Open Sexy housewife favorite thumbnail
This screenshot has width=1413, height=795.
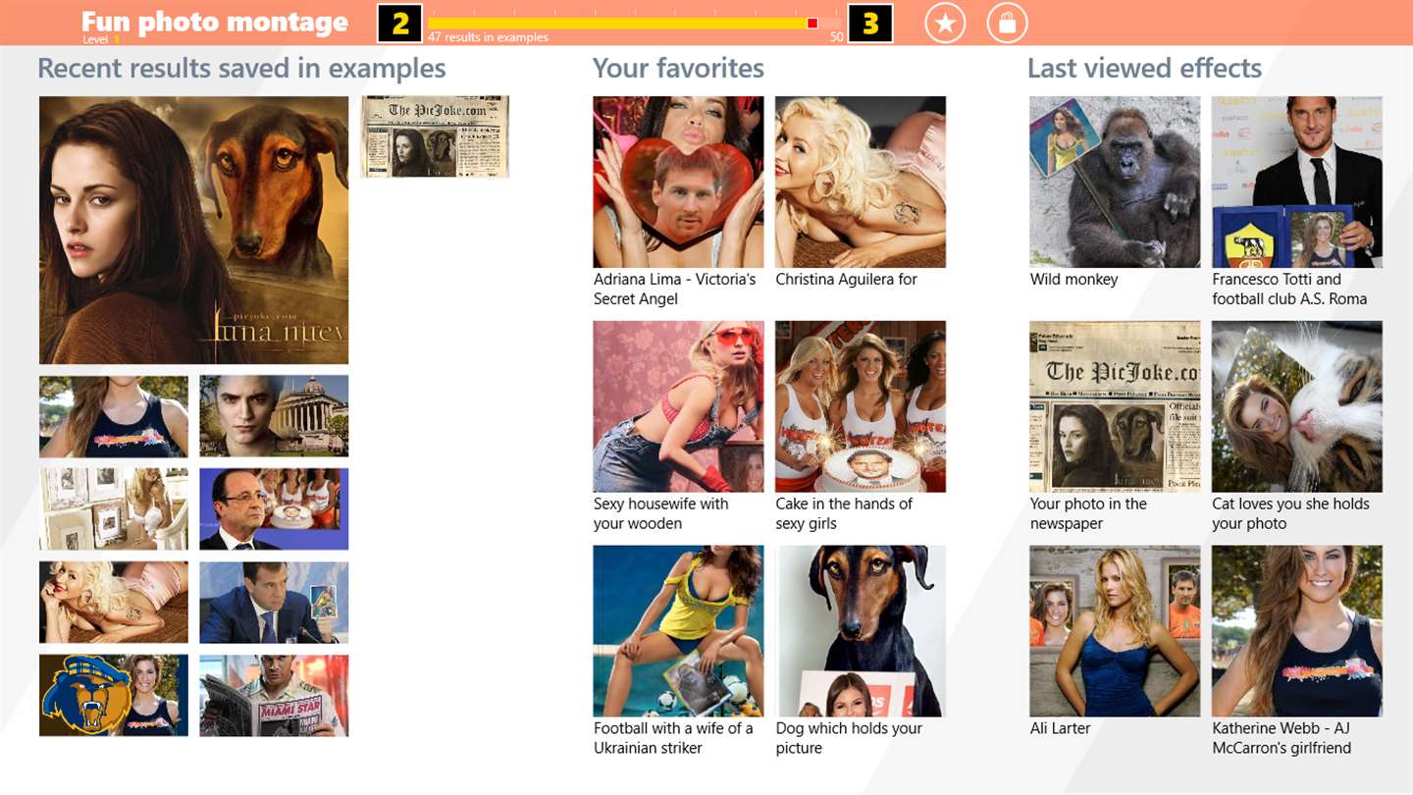678,406
